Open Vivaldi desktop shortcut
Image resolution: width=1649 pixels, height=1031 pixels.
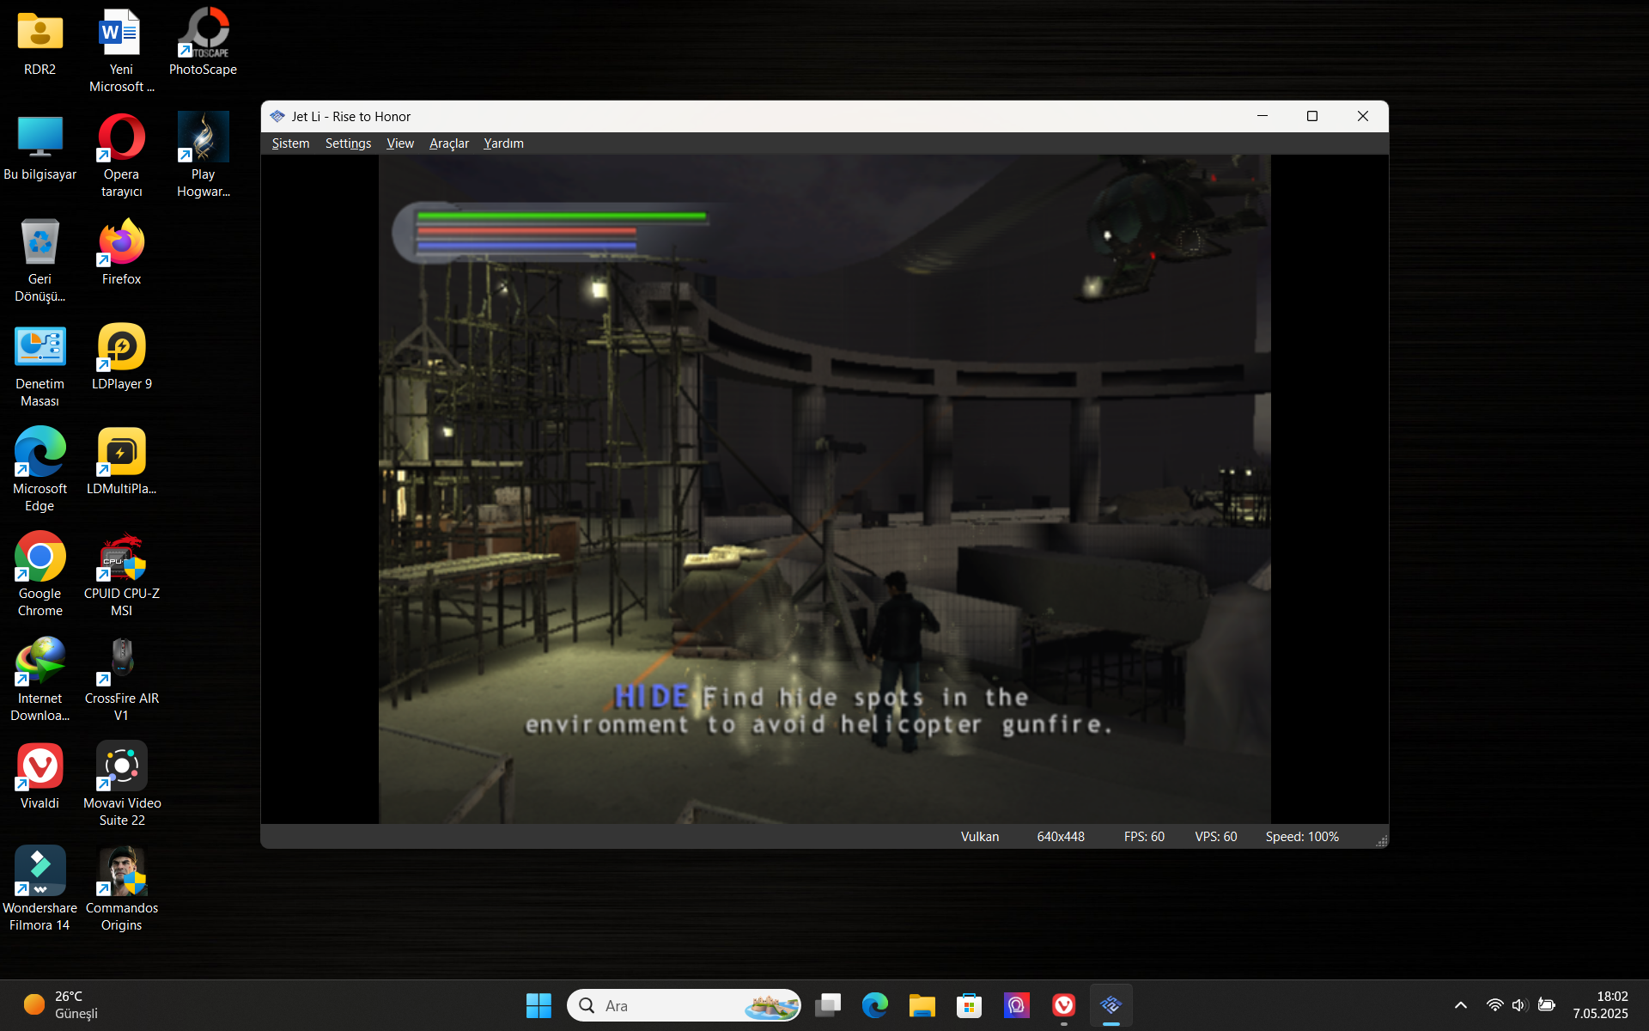point(40,777)
